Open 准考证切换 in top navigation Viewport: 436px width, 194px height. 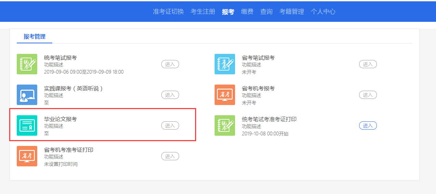click(x=168, y=12)
